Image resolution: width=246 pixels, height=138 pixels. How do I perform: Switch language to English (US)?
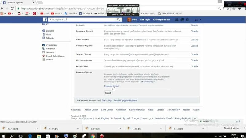107,119
